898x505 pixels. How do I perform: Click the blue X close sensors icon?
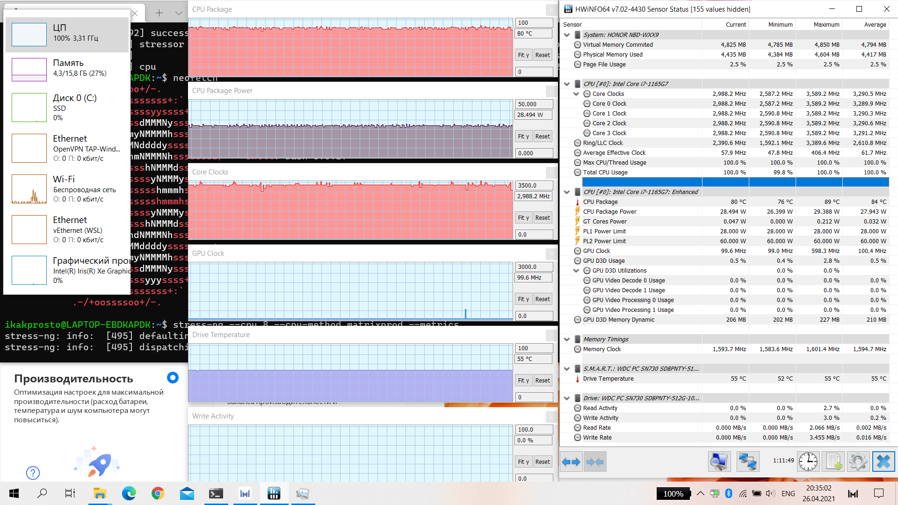[884, 462]
